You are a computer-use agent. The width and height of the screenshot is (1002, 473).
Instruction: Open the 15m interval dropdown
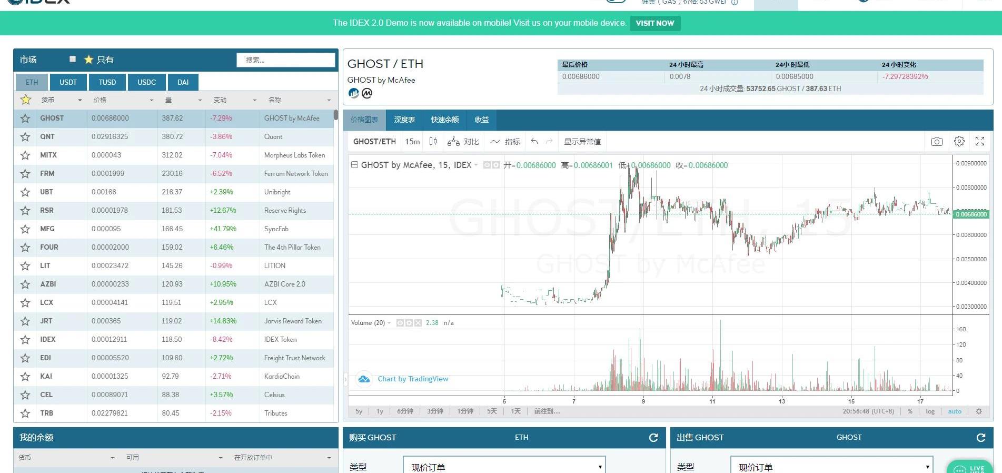(412, 142)
